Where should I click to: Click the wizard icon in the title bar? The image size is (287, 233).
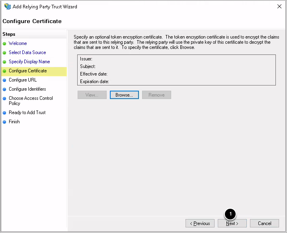pos(7,6)
